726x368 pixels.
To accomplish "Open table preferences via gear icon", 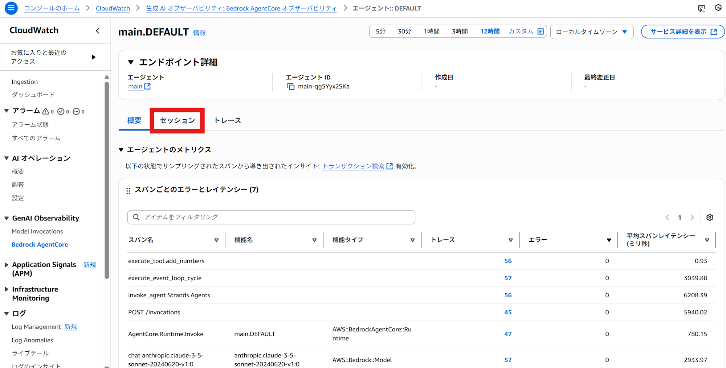I will tap(710, 217).
